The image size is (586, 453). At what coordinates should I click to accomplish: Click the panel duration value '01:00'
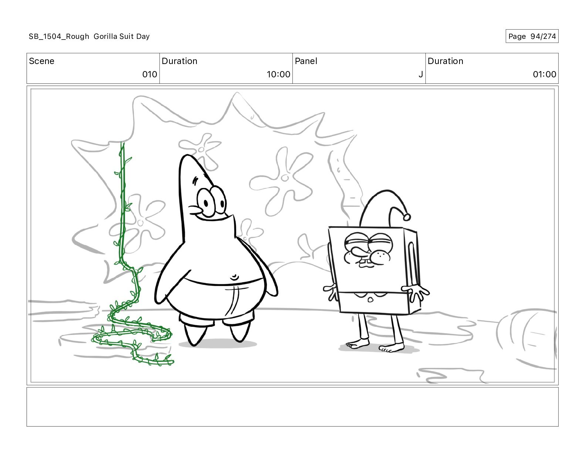tap(544, 74)
